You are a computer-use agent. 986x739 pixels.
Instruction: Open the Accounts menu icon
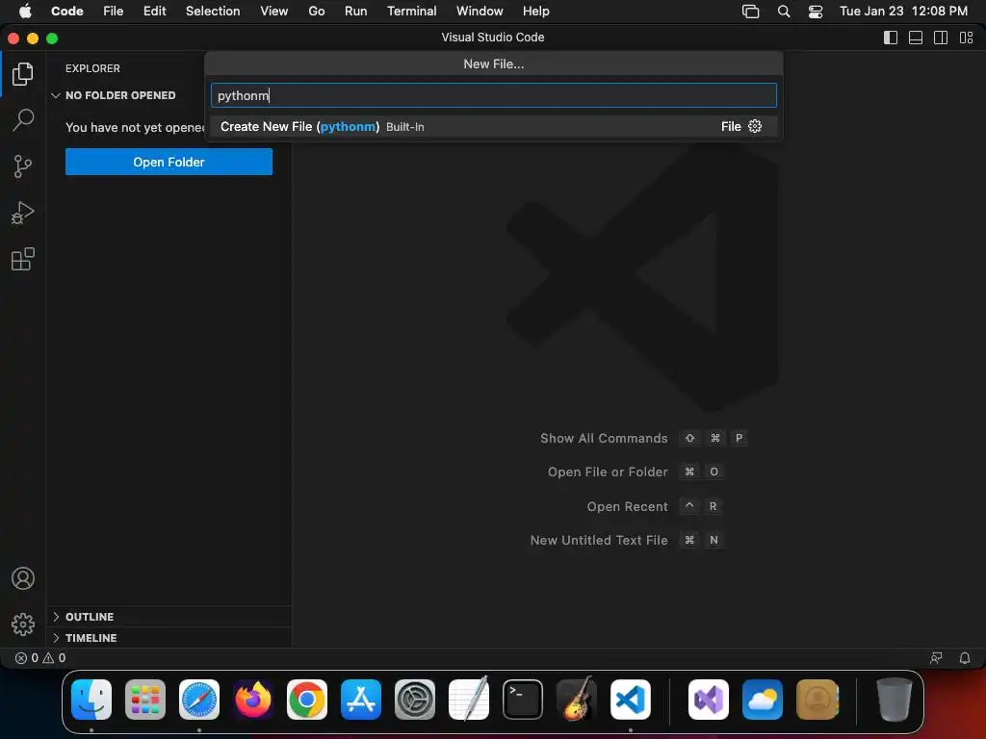point(23,578)
